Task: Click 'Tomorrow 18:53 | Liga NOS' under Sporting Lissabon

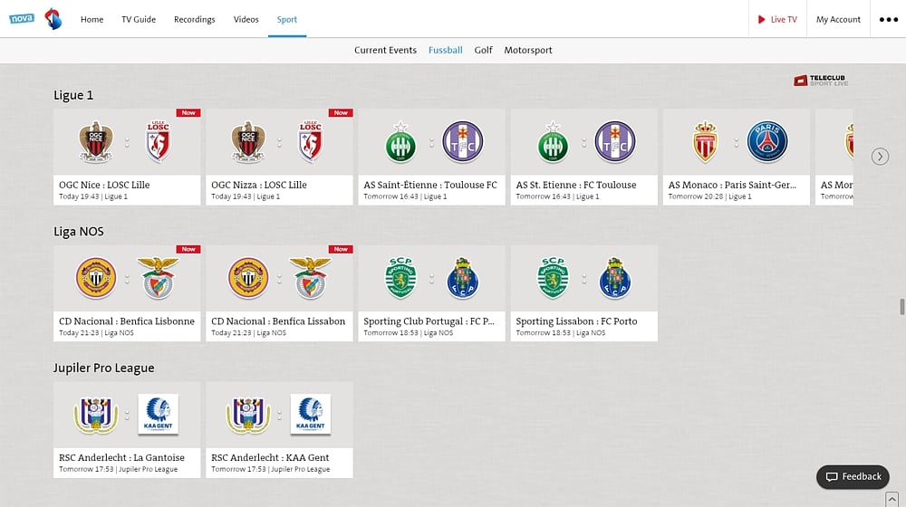Action: coord(561,332)
